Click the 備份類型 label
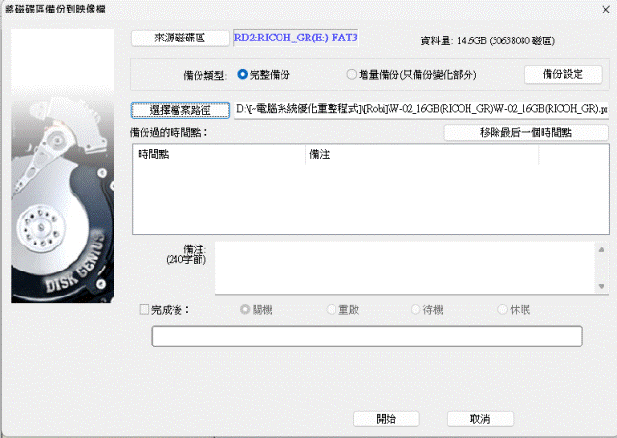Image resolution: width=617 pixels, height=438 pixels. (205, 75)
